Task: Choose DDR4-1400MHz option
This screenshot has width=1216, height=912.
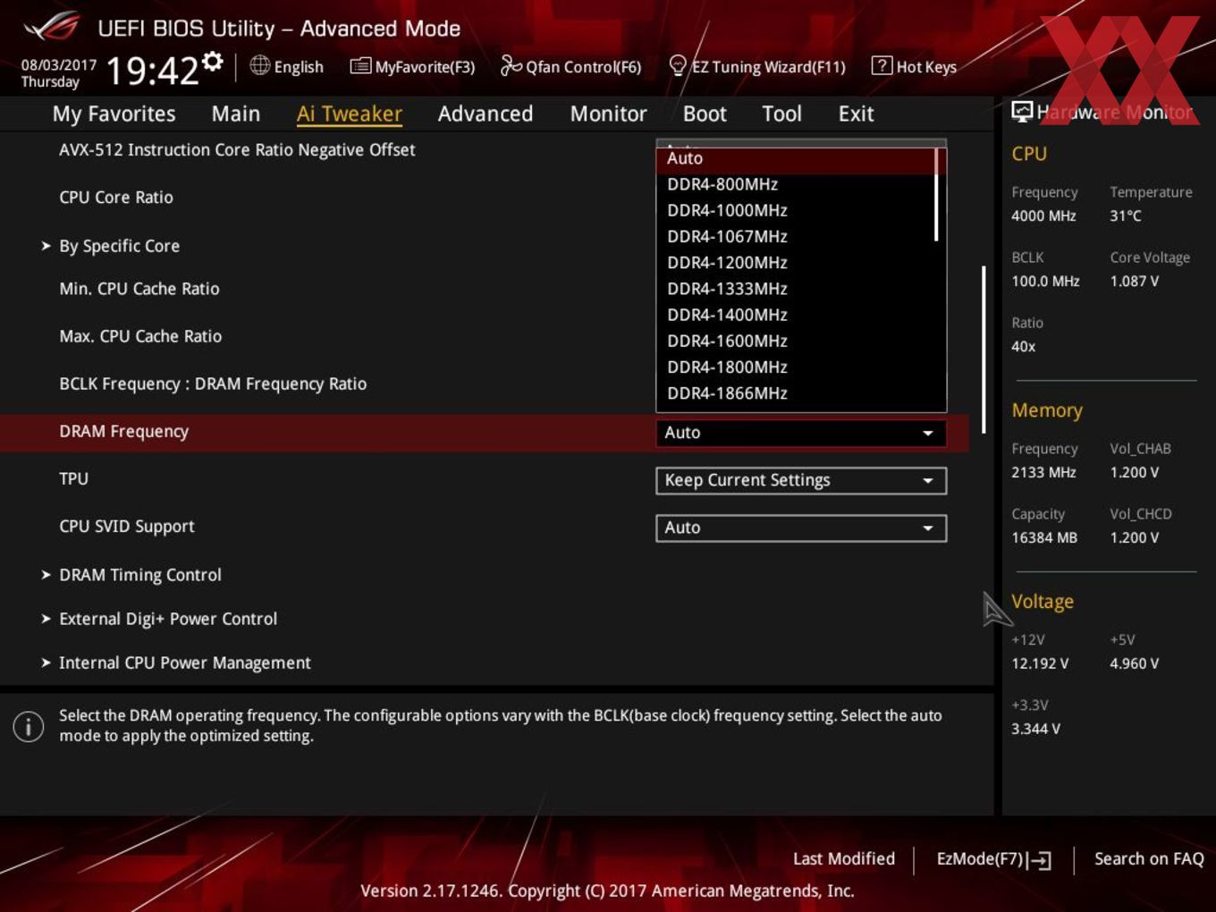Action: pyautogui.click(x=795, y=315)
